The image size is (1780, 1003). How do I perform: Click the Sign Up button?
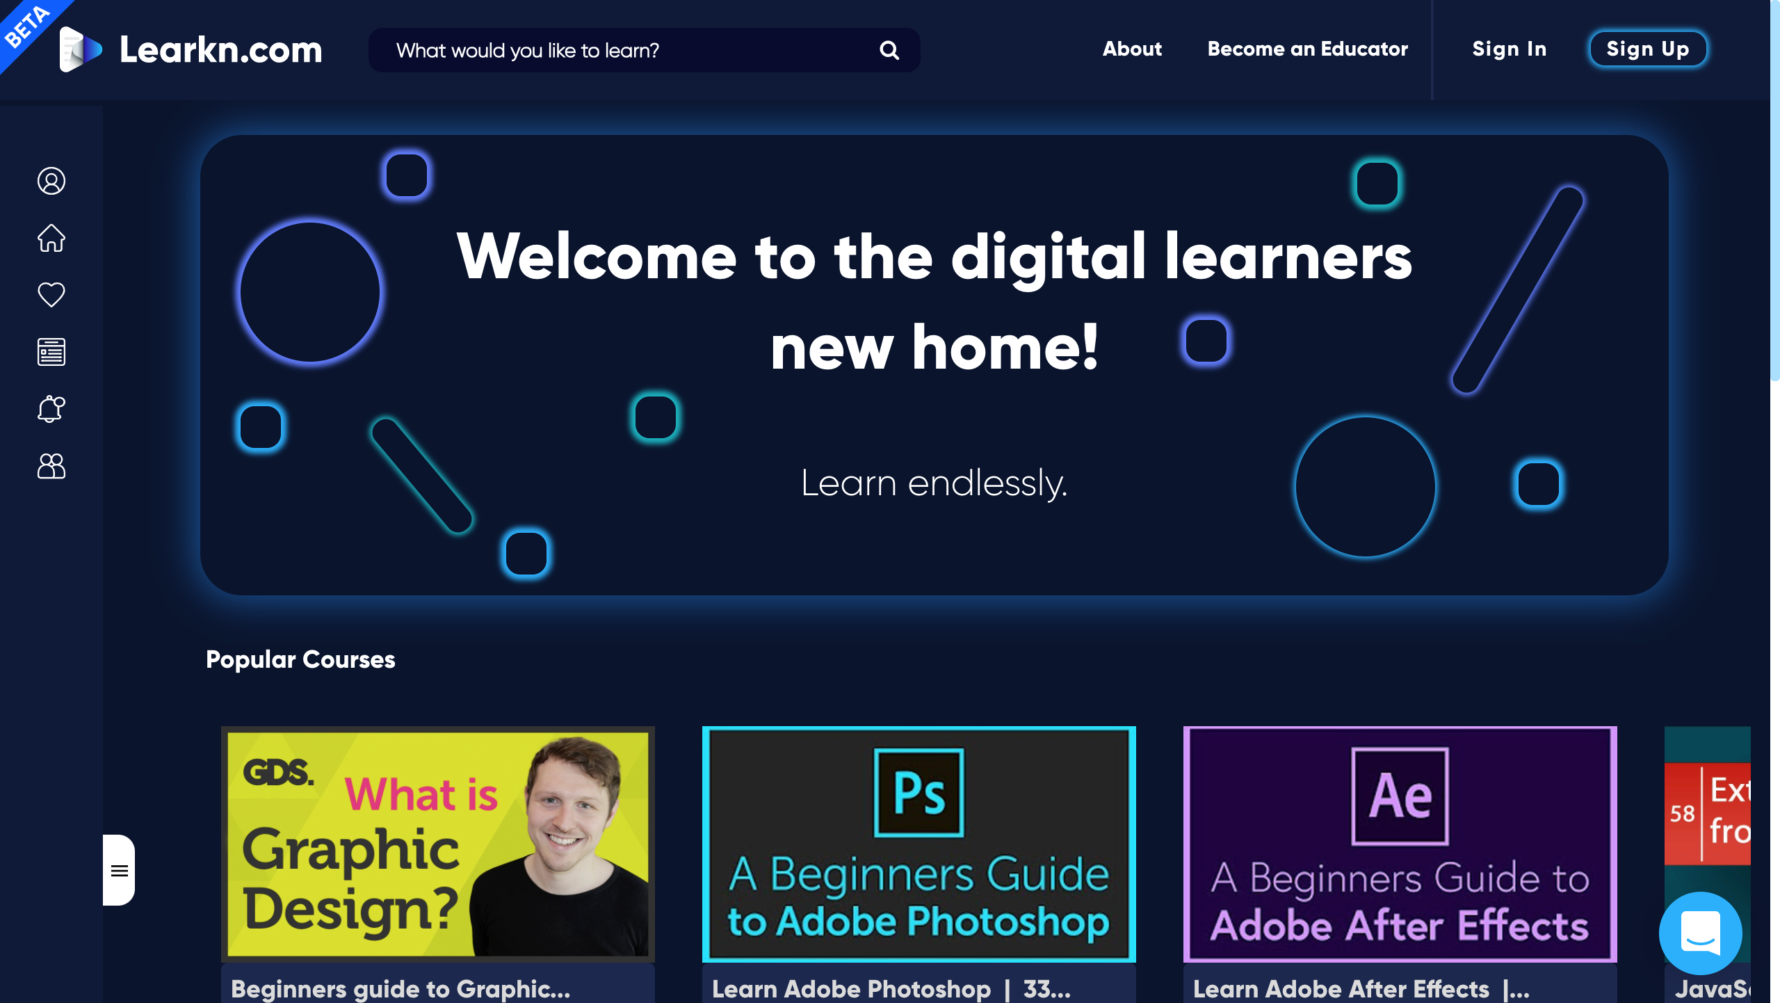pos(1648,49)
